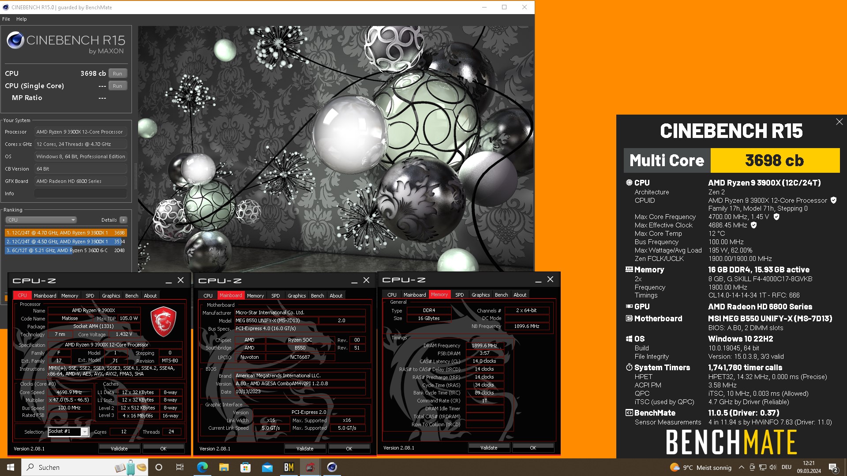The image size is (847, 476).
Task: Open Graphics tab in second CPU-Z window
Action: pyautogui.click(x=296, y=296)
